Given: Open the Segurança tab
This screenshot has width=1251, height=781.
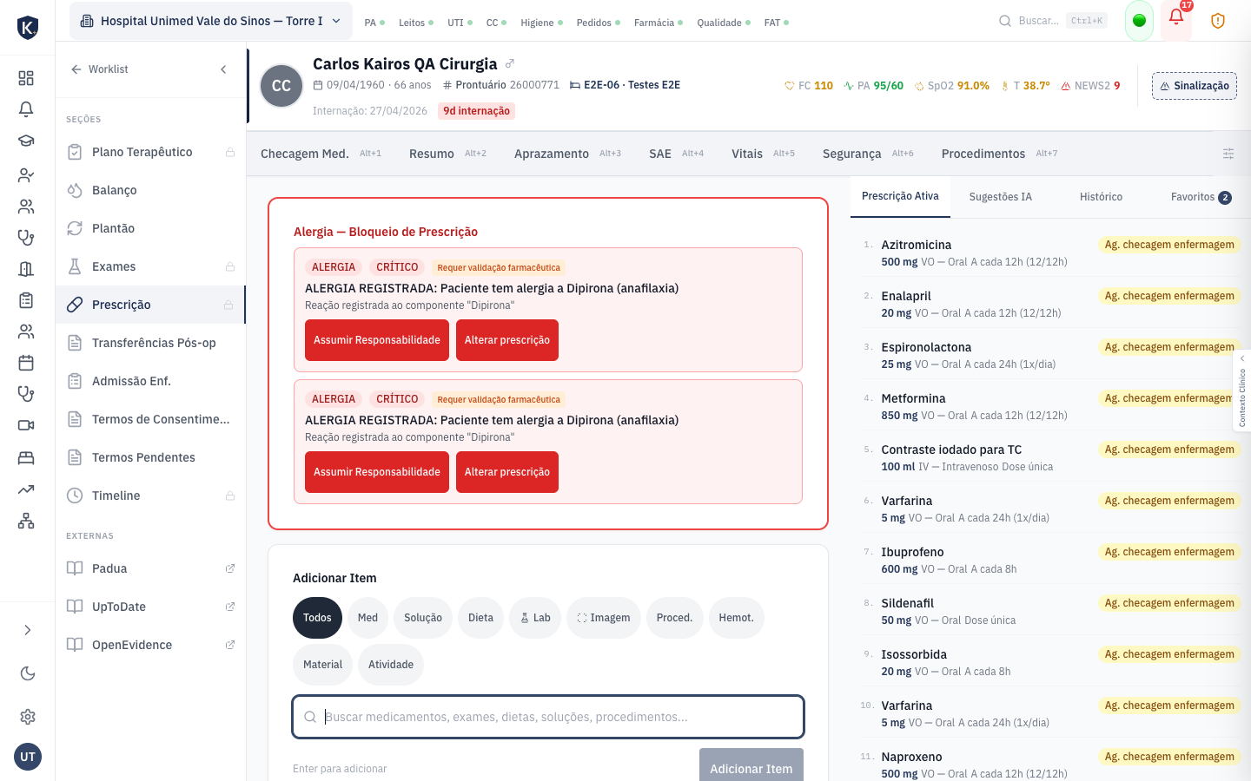Looking at the screenshot, I should 868,154.
